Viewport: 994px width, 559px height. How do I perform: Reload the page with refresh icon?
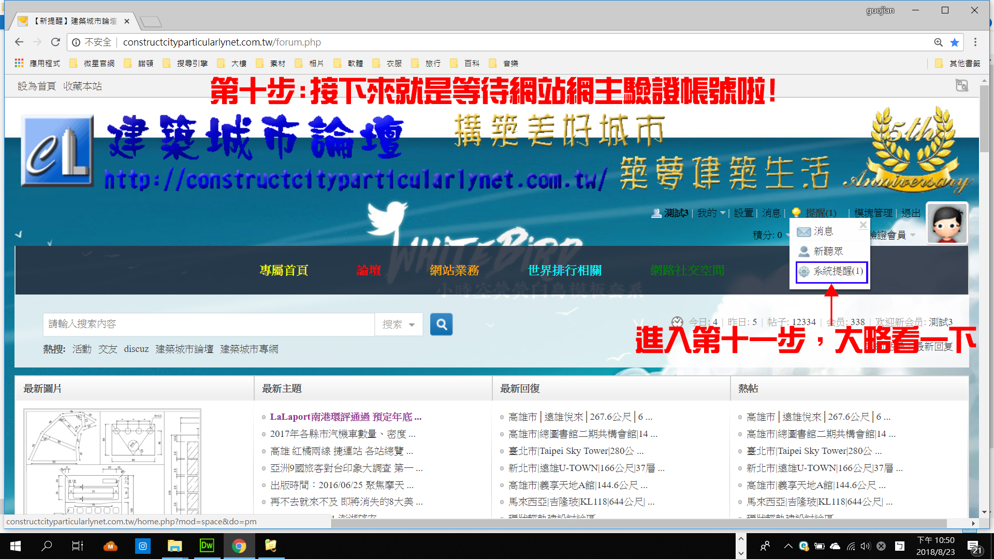tap(55, 42)
